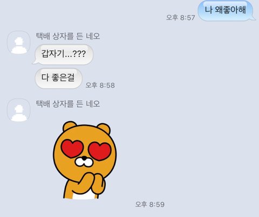Click the 오후 8:59 timestamp
The image size is (259, 217).
pos(150,204)
